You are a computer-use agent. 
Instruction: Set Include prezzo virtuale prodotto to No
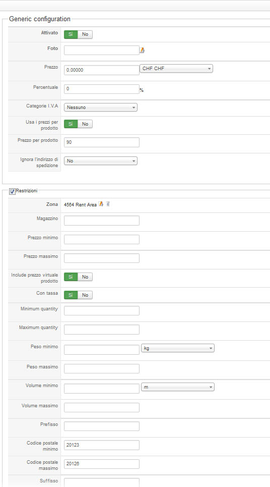(85, 277)
